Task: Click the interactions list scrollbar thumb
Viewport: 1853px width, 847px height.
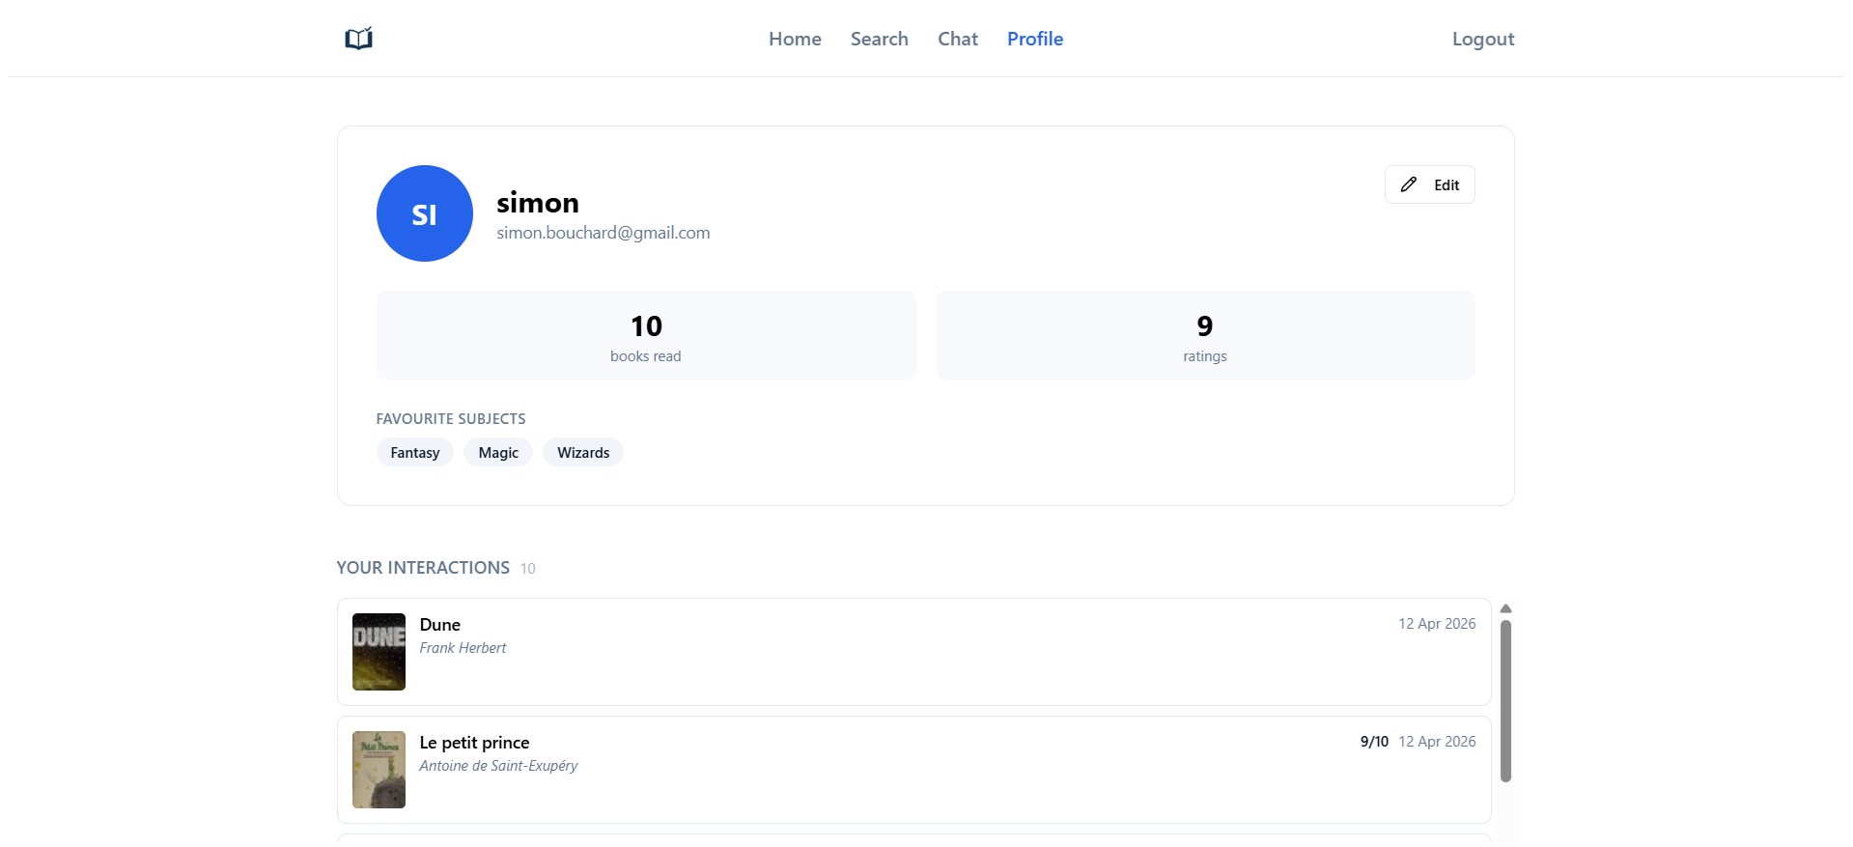Action: coord(1505,701)
